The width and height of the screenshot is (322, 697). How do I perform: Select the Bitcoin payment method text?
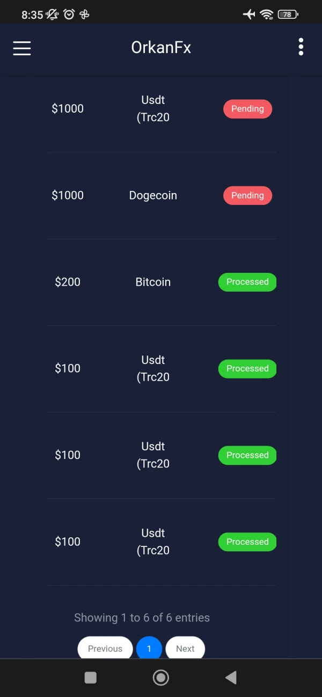tap(153, 282)
